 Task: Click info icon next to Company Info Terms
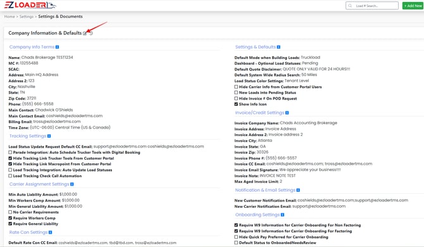click(x=57, y=47)
